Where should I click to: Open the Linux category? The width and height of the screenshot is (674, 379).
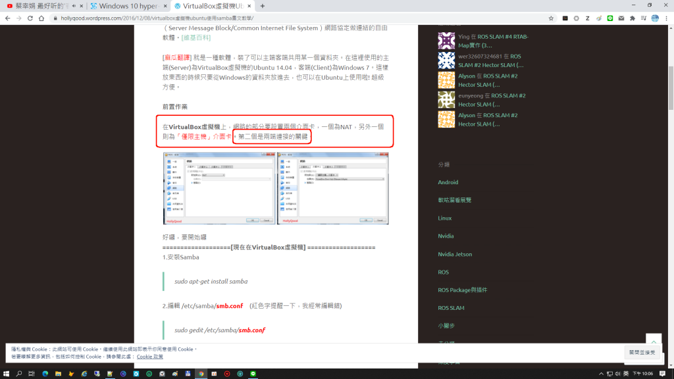point(444,218)
